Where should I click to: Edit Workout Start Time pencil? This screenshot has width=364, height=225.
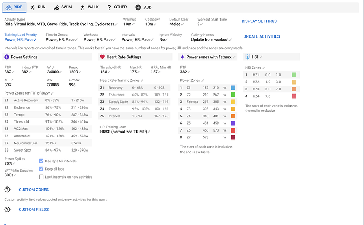click(202, 24)
